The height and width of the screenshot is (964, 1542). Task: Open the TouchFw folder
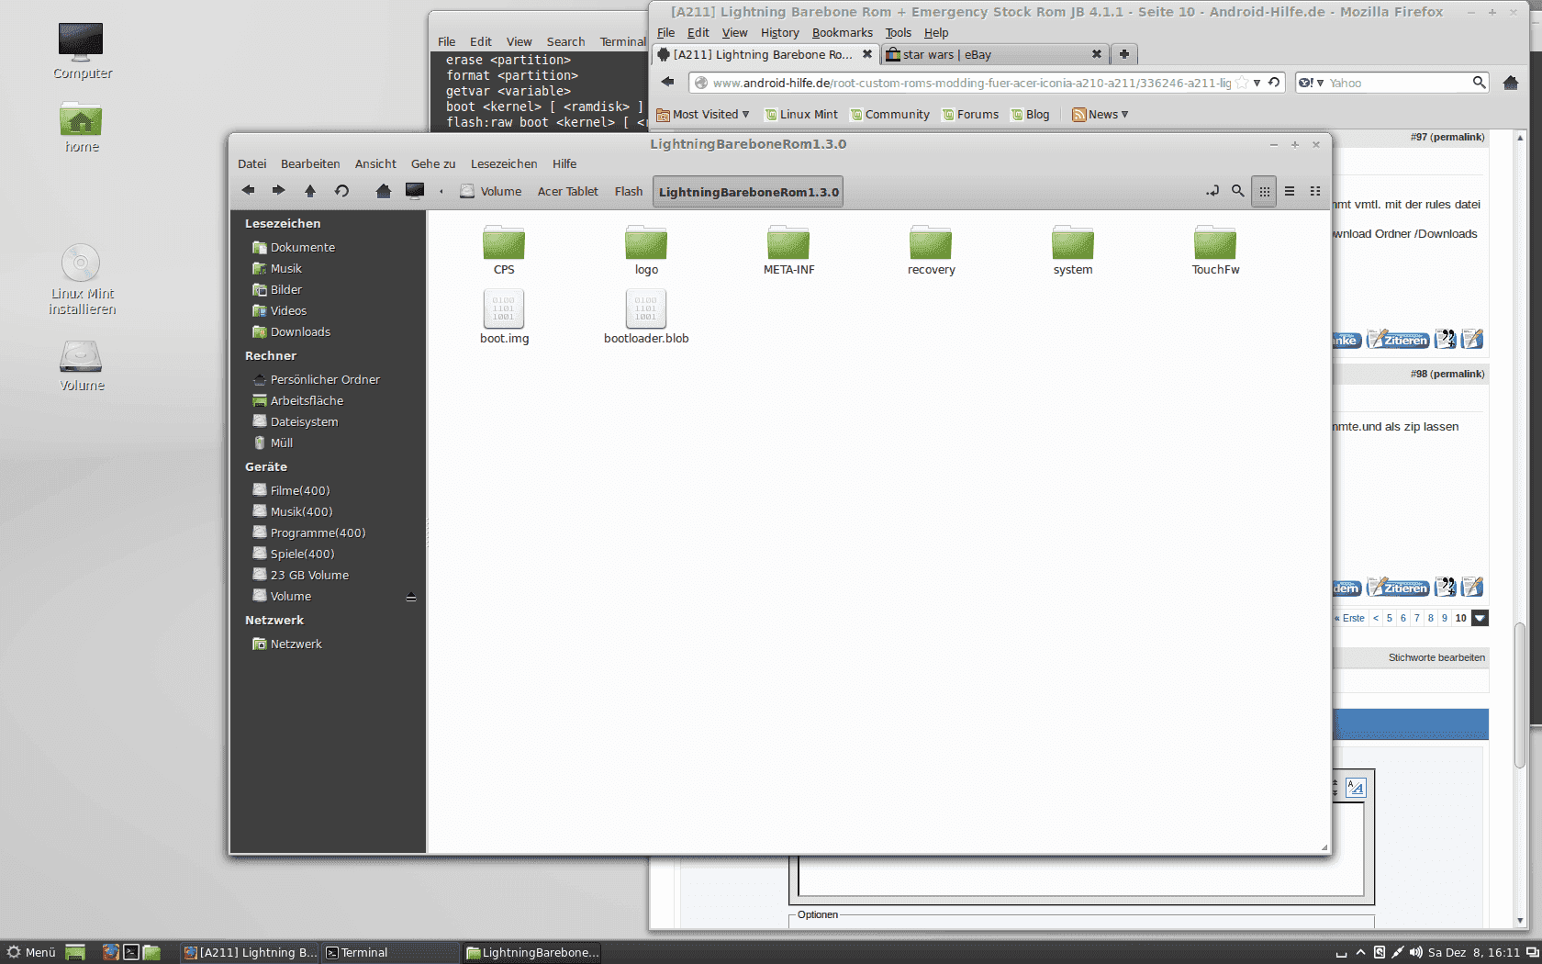[1215, 251]
